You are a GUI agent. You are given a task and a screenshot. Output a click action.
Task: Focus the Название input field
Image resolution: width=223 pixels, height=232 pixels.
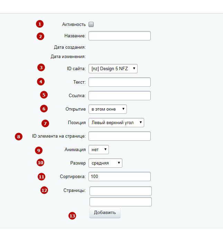tap(120, 36)
